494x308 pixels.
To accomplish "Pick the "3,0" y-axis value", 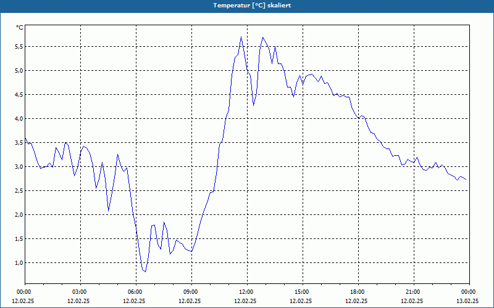I will click(x=19, y=166).
